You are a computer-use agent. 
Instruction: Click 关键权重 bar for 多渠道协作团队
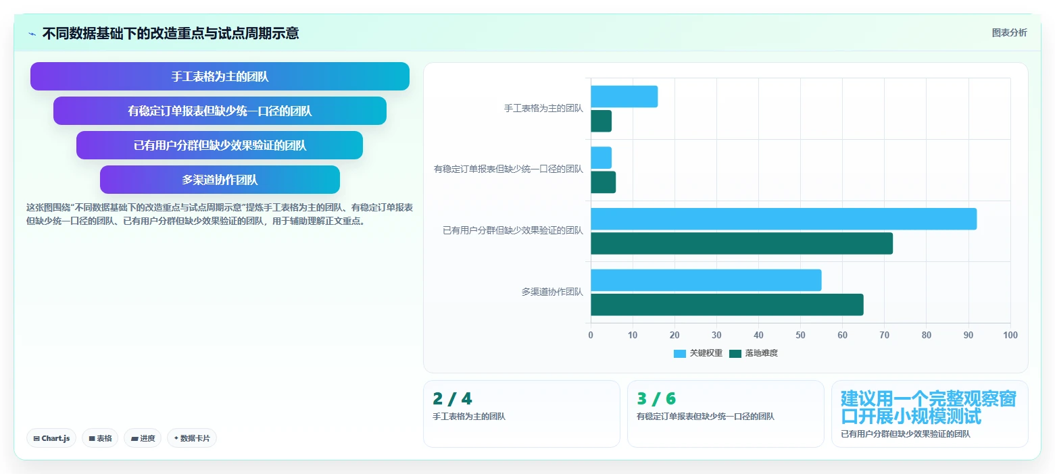706,280
